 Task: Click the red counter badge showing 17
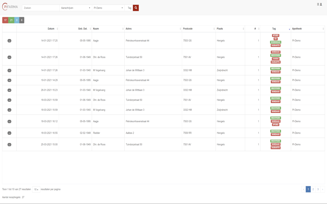(5, 20)
